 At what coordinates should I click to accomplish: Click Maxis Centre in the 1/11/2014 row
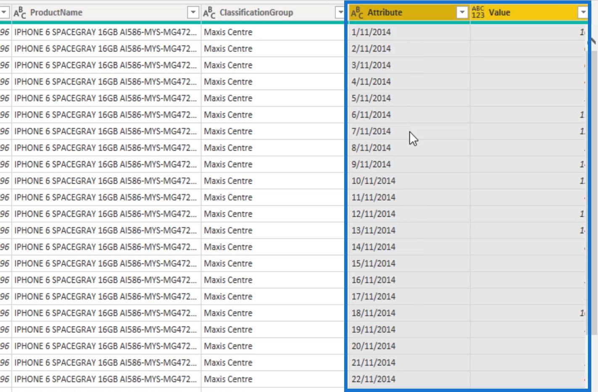pos(228,32)
